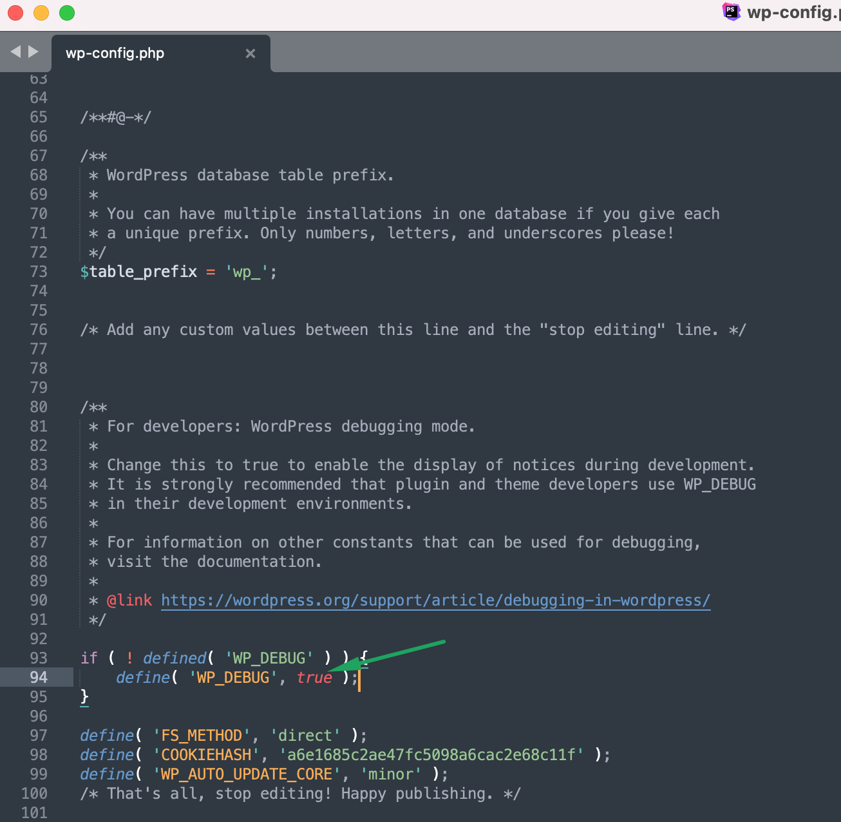Close the wp-config.php tab
The height and width of the screenshot is (822, 841).
pos(250,53)
